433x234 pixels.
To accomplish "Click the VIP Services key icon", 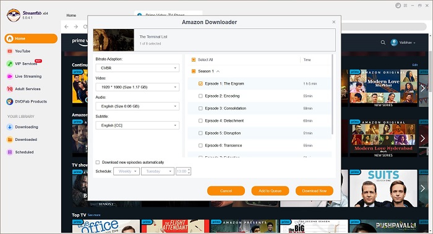I will (10, 64).
